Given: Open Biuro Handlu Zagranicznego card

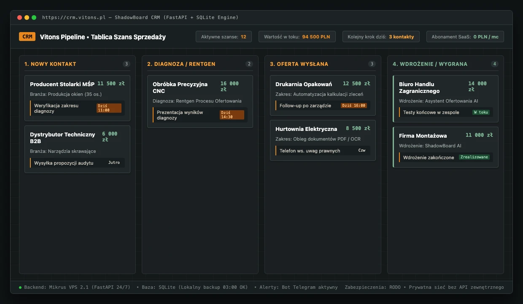Looking at the screenshot, I should (x=445, y=99).
